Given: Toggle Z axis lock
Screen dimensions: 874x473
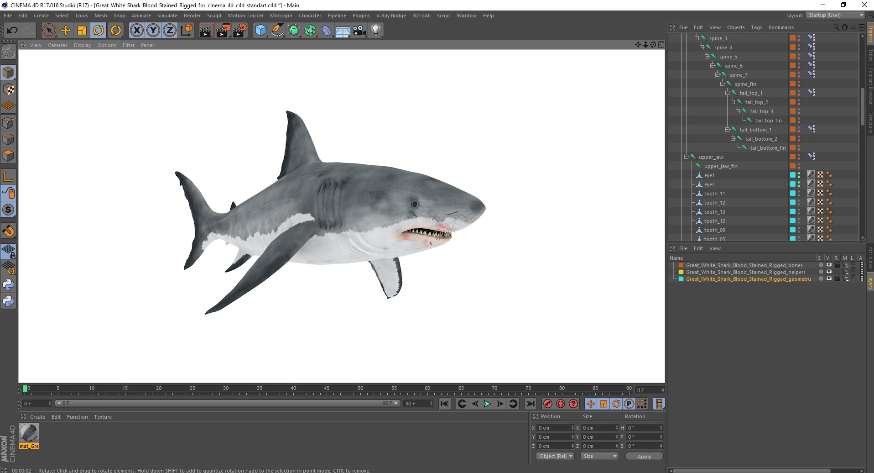Looking at the screenshot, I should [x=170, y=31].
